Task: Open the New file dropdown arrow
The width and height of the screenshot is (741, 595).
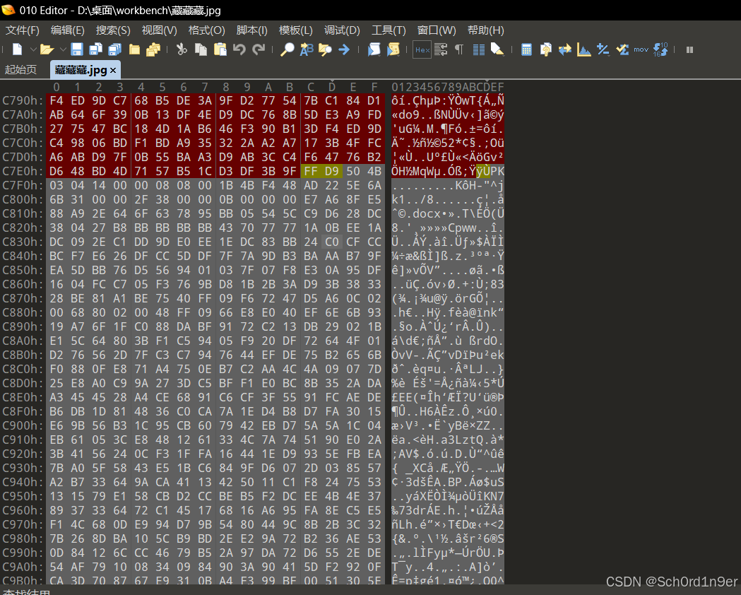Action: point(33,49)
